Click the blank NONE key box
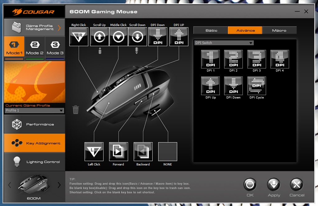This screenshot has height=206, width=318. click(x=168, y=151)
